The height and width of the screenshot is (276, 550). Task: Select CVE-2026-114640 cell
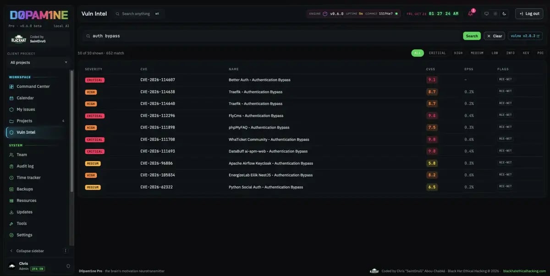pos(158,103)
